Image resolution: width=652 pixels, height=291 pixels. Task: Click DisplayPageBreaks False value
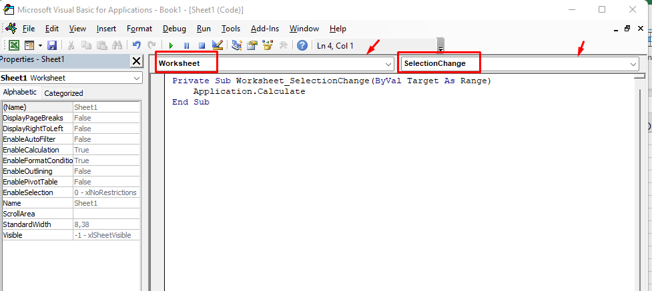[107, 118]
